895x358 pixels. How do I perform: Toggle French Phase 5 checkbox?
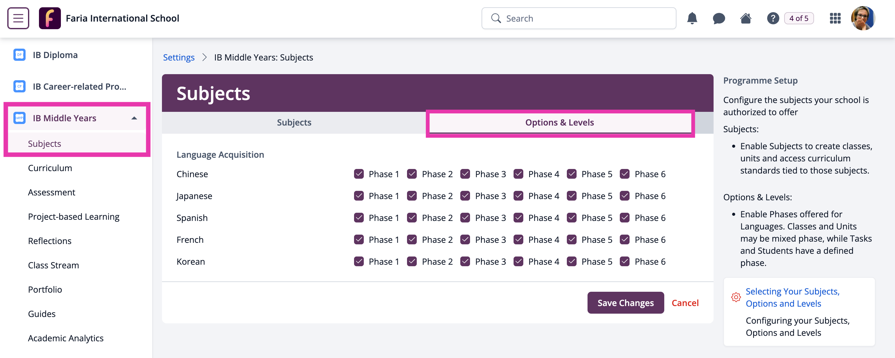(571, 239)
